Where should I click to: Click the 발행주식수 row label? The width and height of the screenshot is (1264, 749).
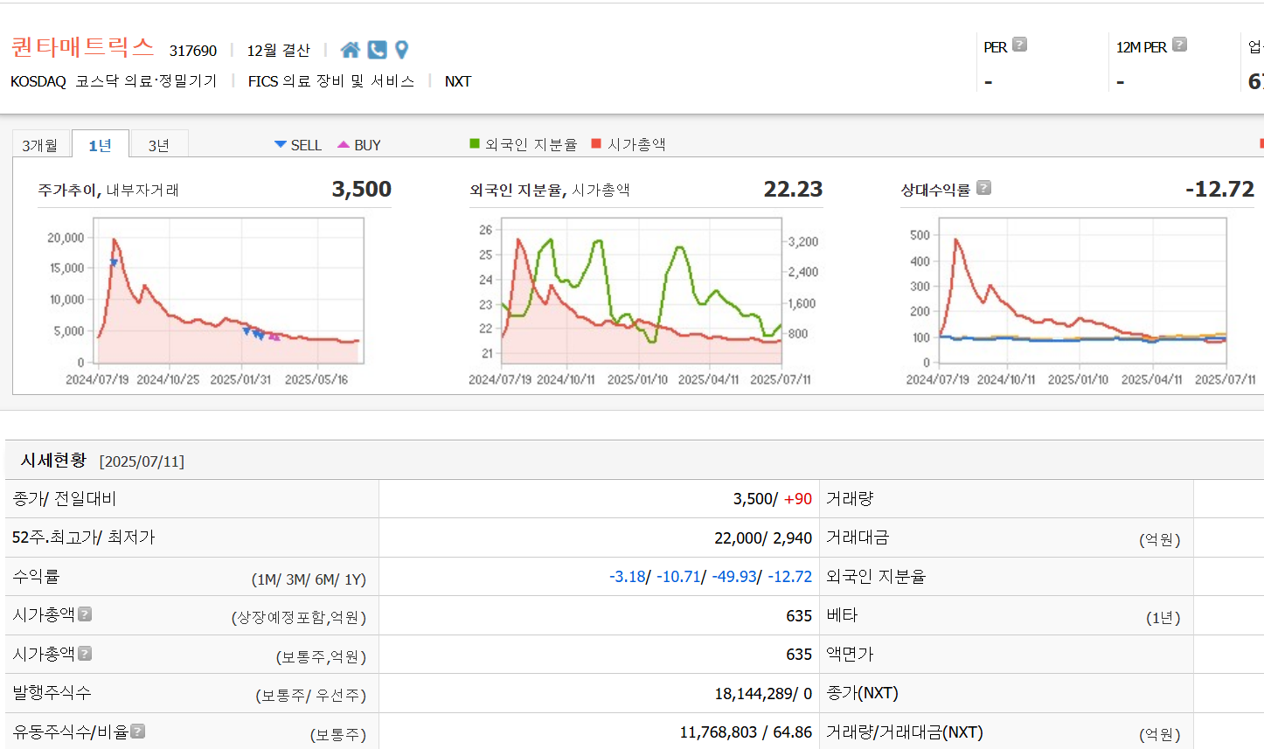[x=52, y=692]
